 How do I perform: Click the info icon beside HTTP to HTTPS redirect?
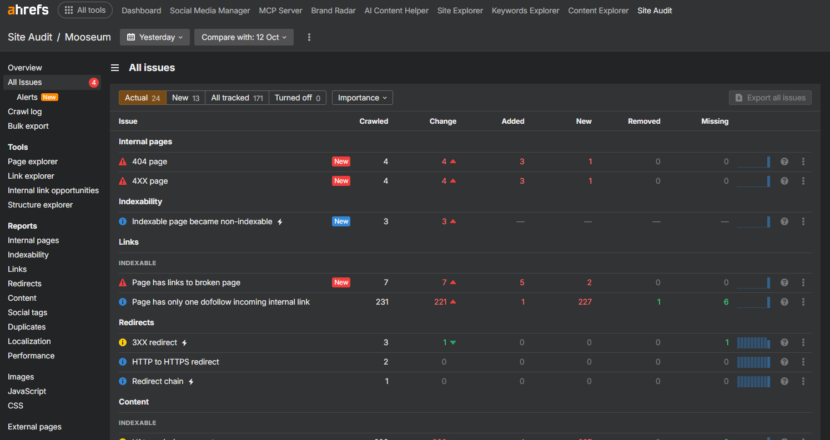coord(123,362)
